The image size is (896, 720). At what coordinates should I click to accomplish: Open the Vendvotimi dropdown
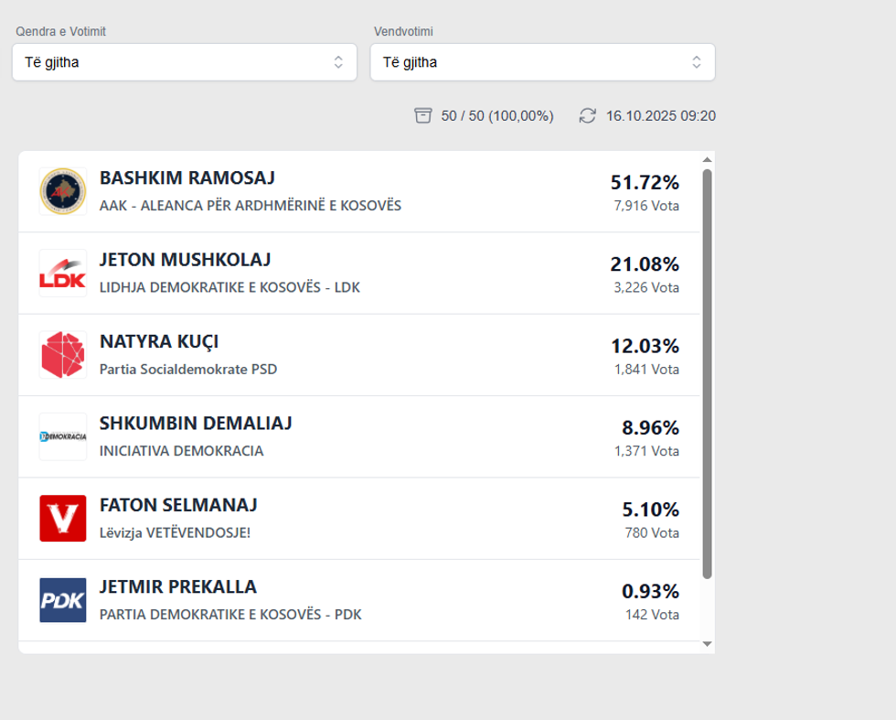[x=541, y=62]
